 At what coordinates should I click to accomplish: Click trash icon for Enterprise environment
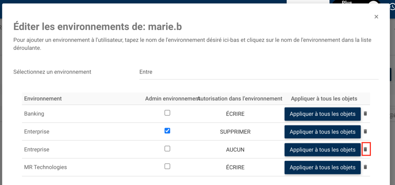365,132
